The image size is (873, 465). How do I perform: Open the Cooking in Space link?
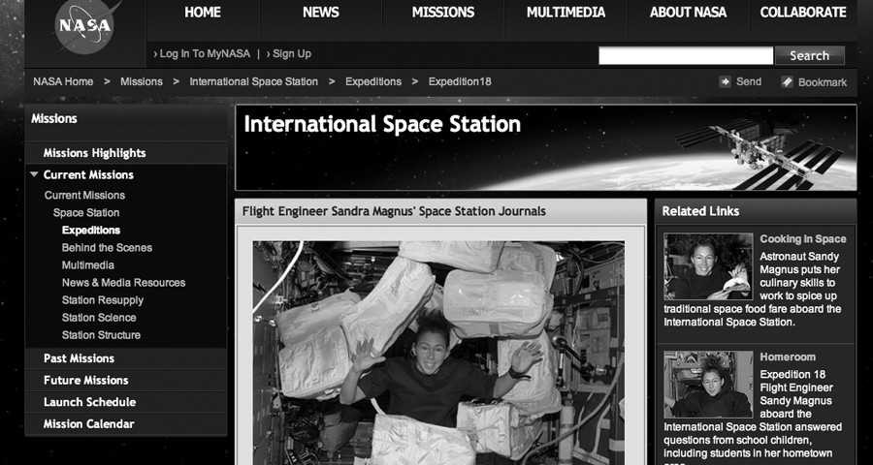(803, 239)
